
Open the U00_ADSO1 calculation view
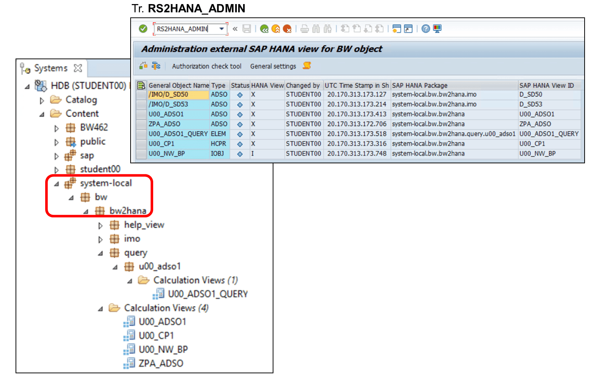155,322
